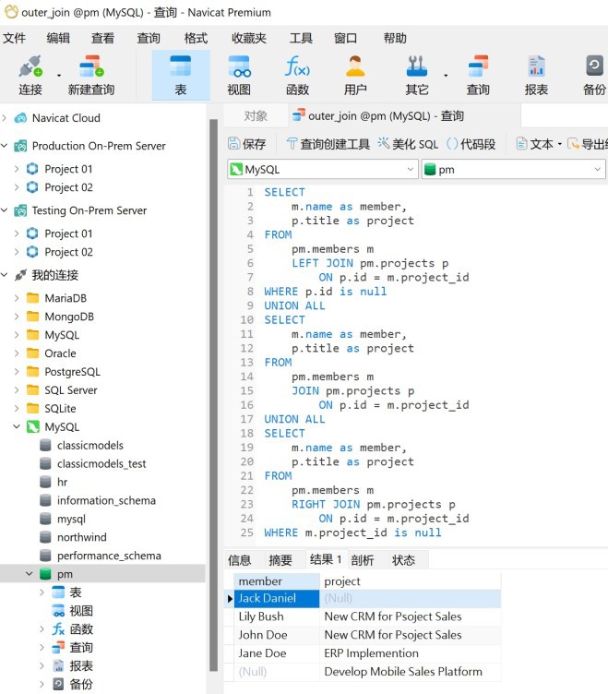Open the 格式 menu

click(196, 39)
